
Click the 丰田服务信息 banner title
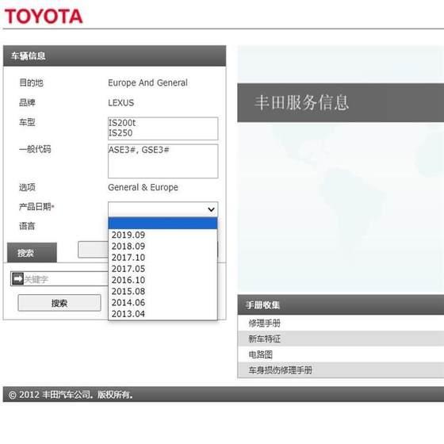click(301, 102)
